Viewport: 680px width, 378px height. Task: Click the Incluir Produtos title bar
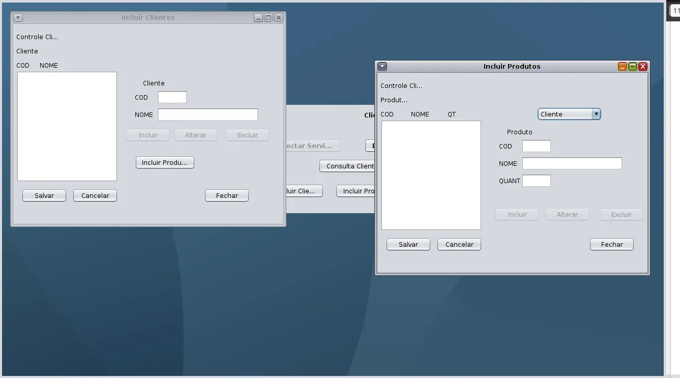click(512, 66)
